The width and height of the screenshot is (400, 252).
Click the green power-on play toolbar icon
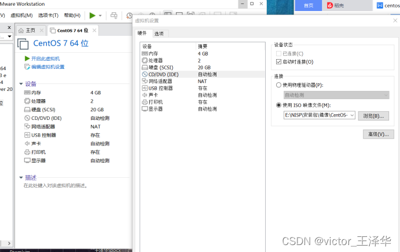(x=93, y=16)
